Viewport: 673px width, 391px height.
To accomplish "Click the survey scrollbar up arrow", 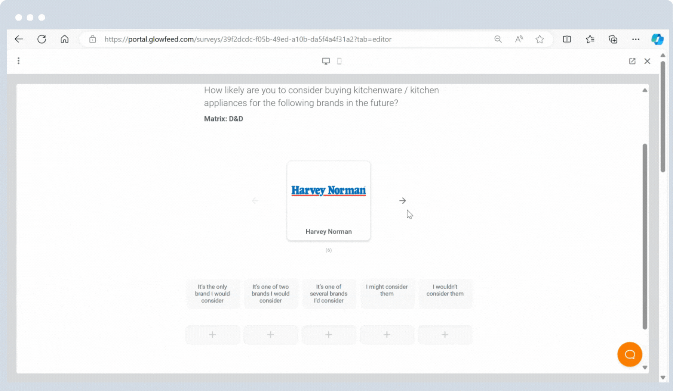I will [645, 90].
